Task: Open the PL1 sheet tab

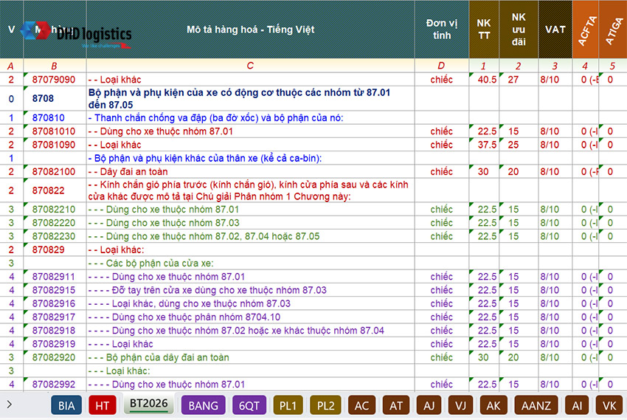Action: click(x=288, y=405)
